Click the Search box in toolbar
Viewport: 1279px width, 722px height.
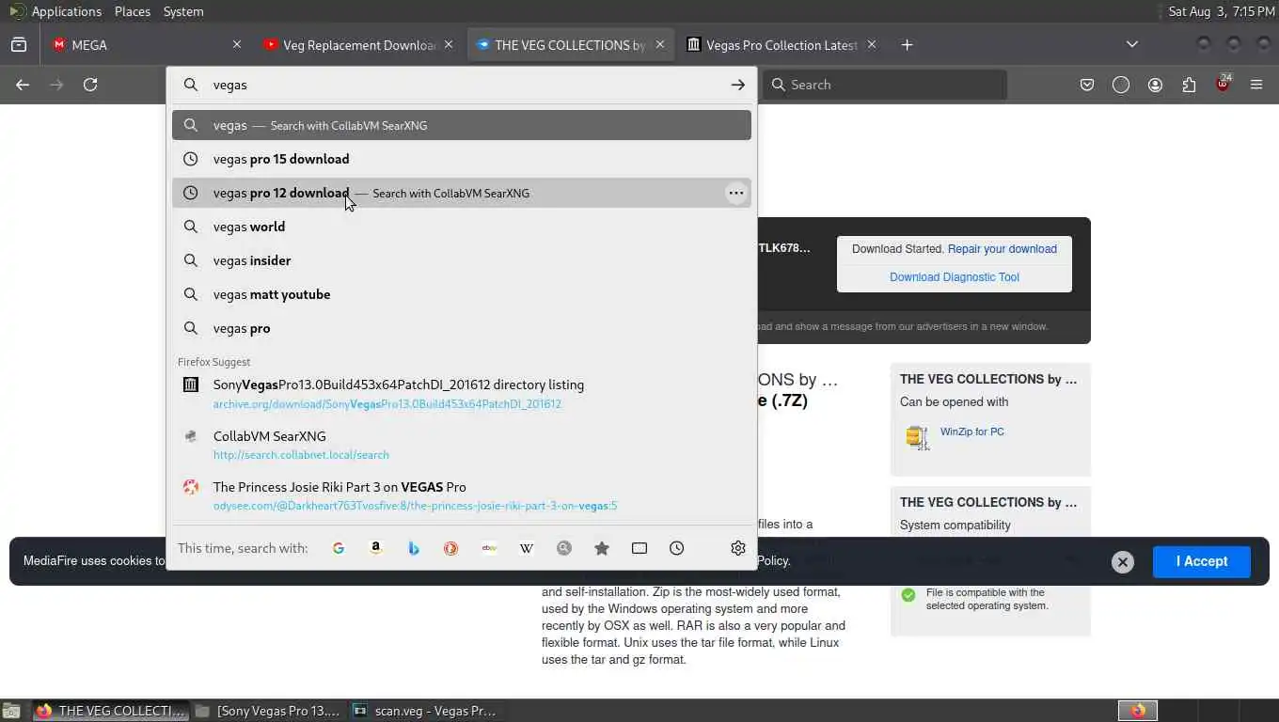tap(884, 85)
